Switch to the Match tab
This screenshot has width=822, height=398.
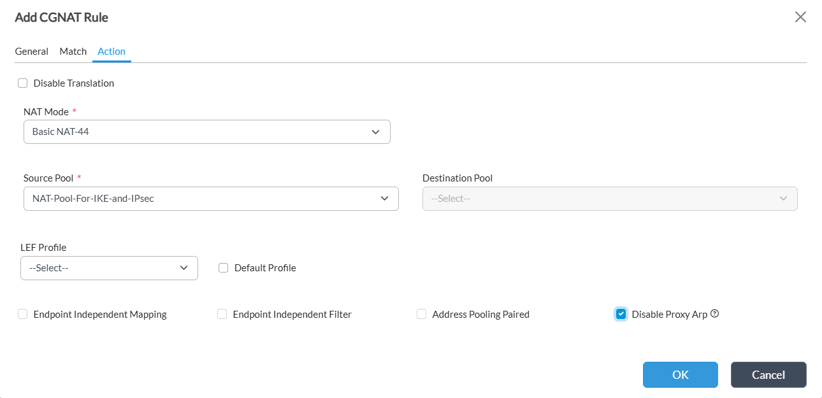(73, 52)
